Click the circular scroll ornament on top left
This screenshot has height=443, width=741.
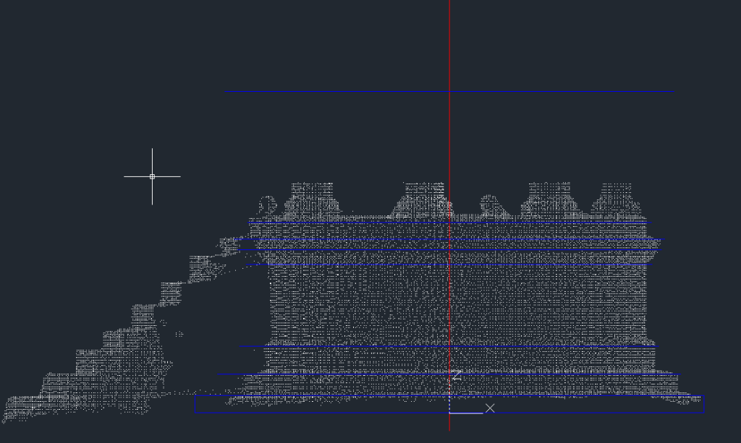point(268,205)
